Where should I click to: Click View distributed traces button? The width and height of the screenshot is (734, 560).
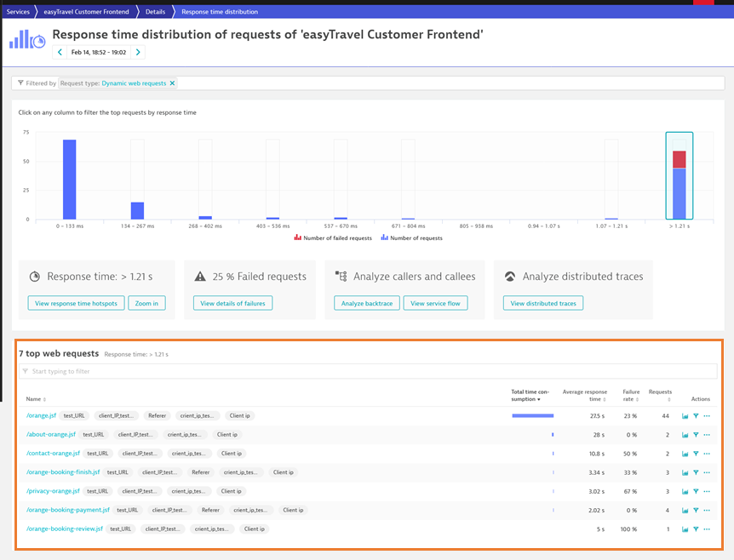tap(543, 303)
